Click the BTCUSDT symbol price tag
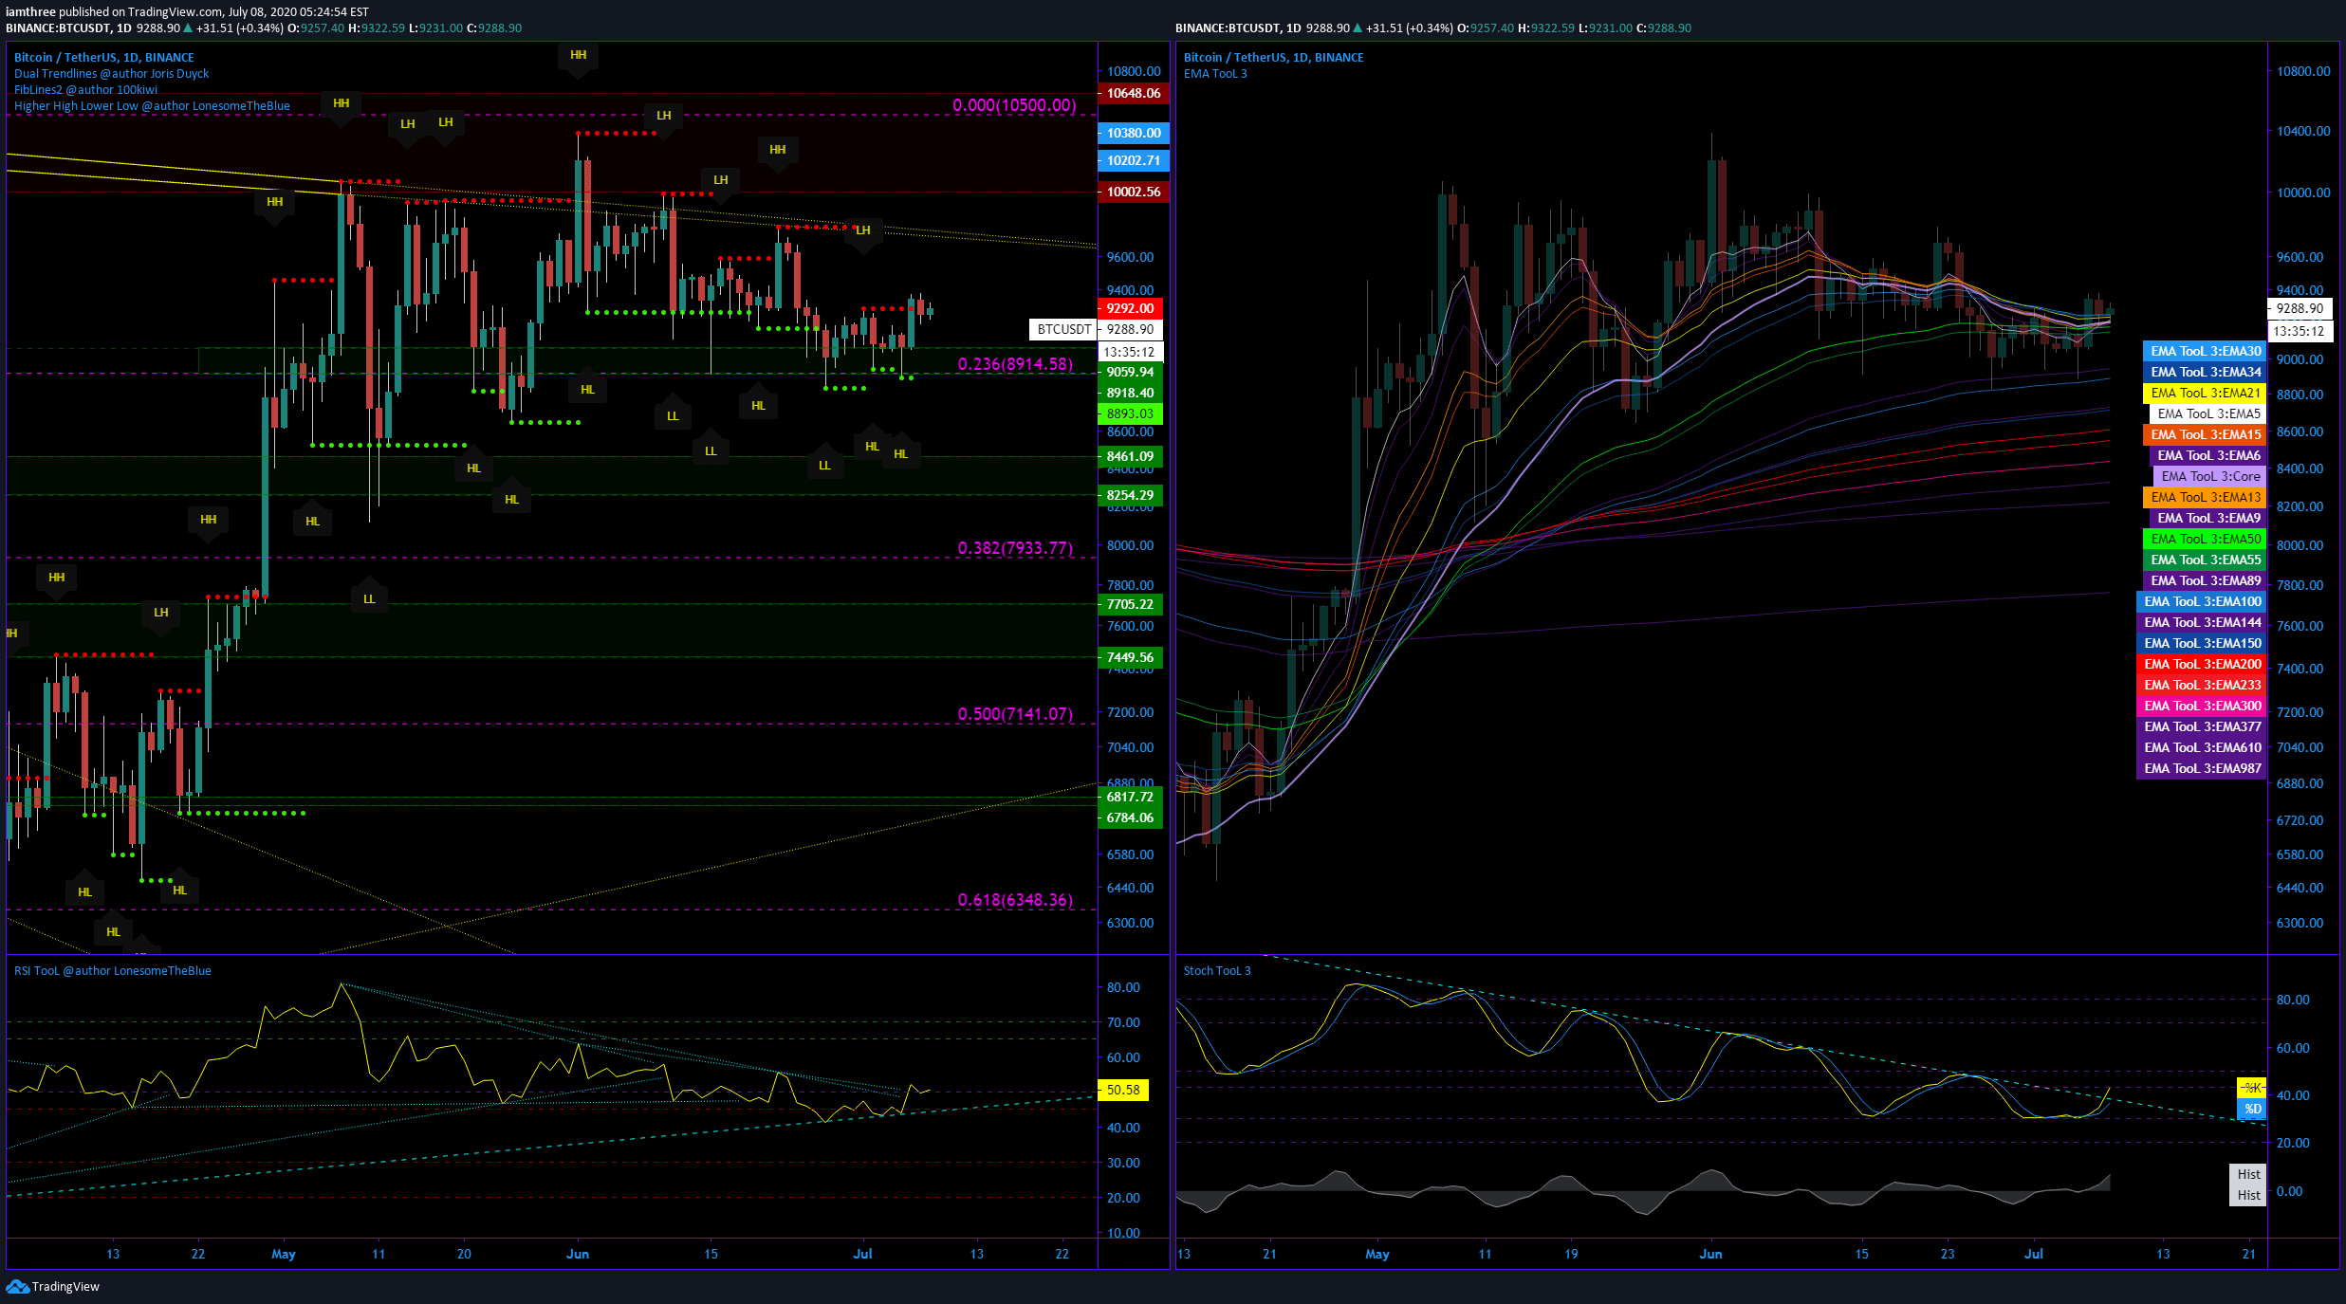Image resolution: width=2346 pixels, height=1304 pixels. click(x=1063, y=329)
